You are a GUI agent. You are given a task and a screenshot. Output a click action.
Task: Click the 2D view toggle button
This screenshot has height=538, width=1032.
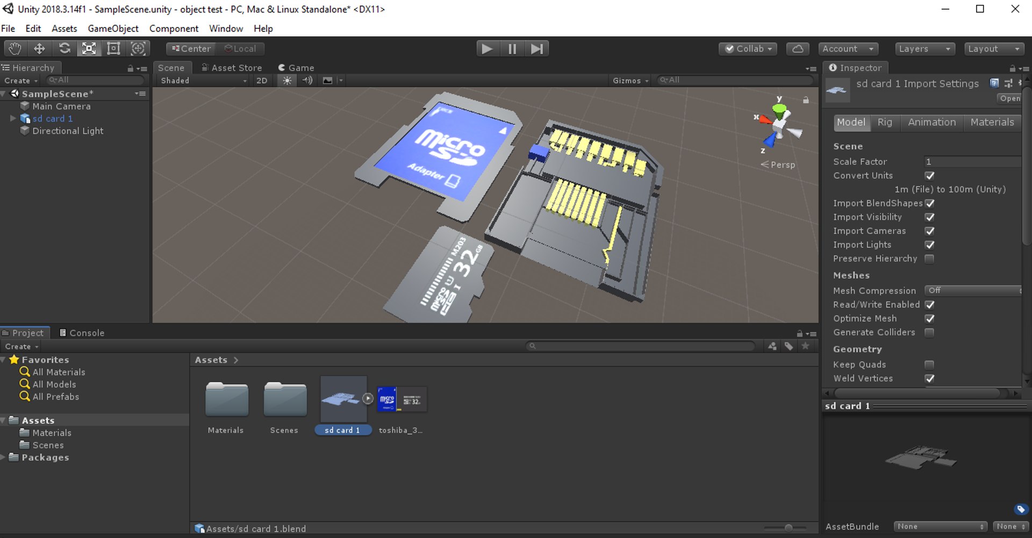click(x=262, y=80)
